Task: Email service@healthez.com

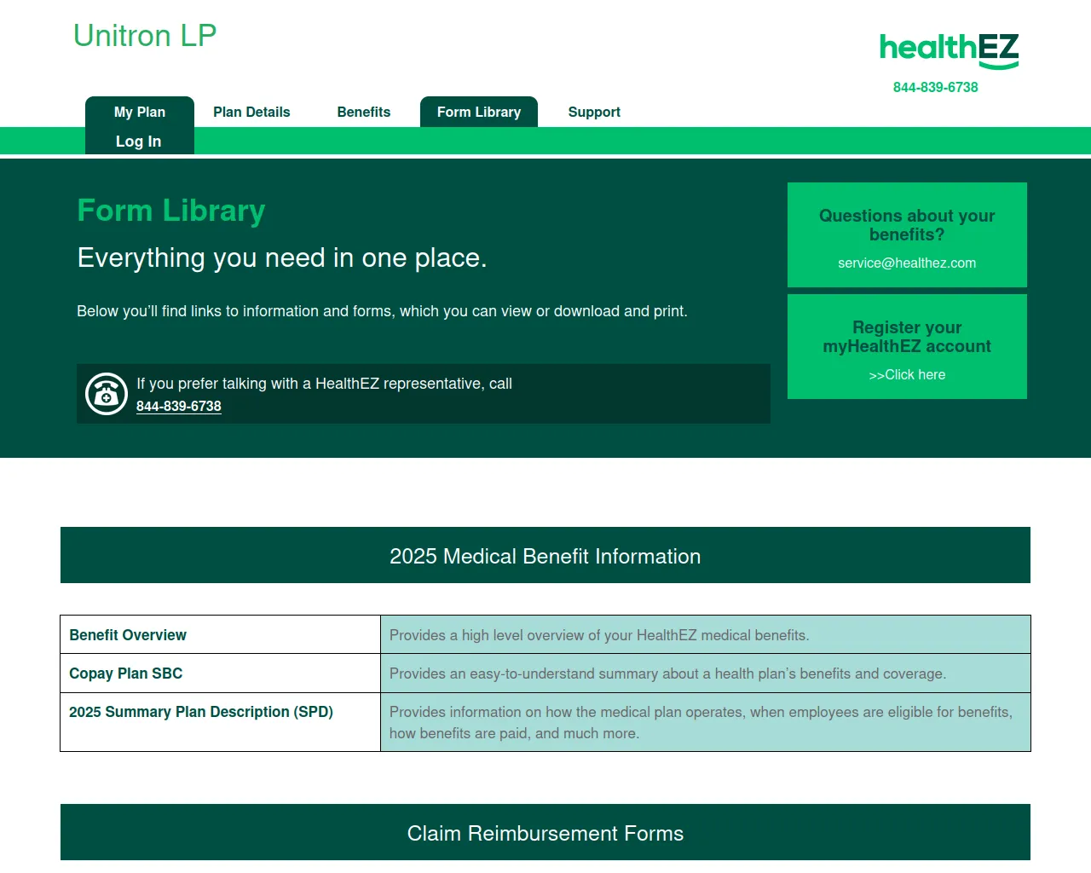Action: tap(907, 263)
